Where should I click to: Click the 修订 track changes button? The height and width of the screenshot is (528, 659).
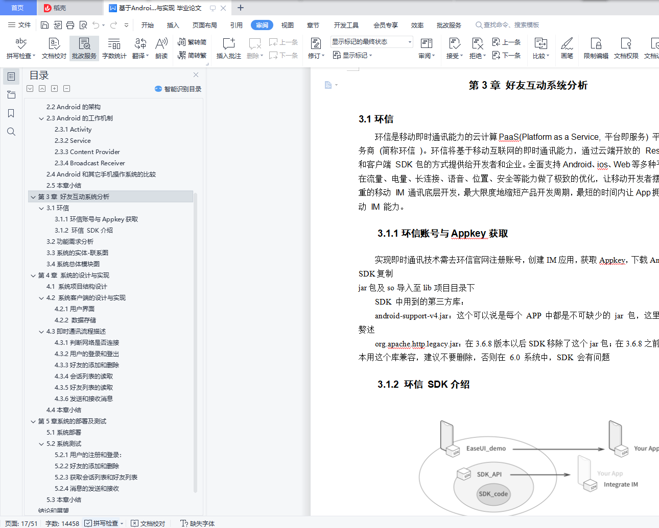pyautogui.click(x=316, y=48)
